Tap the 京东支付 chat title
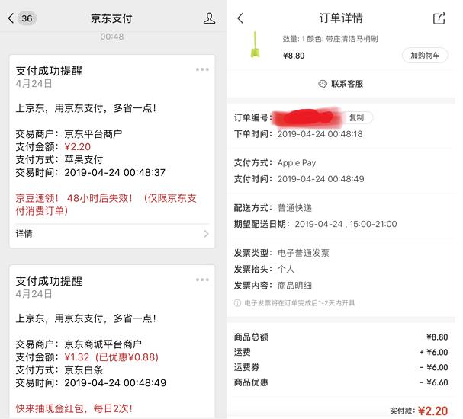This screenshot has height=419, width=463. click(x=111, y=18)
